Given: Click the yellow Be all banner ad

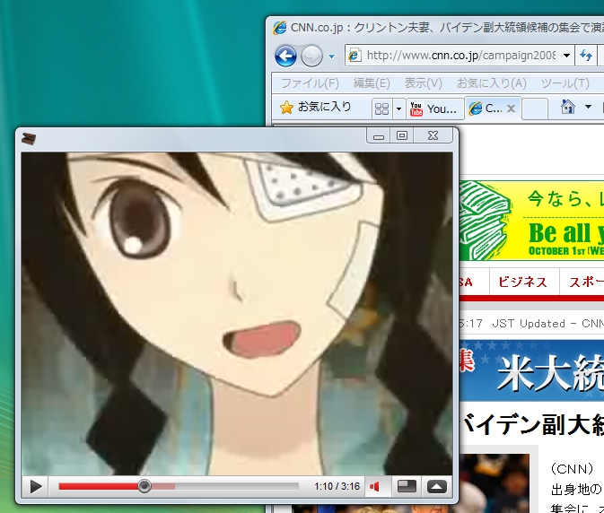Looking at the screenshot, I should point(531,221).
